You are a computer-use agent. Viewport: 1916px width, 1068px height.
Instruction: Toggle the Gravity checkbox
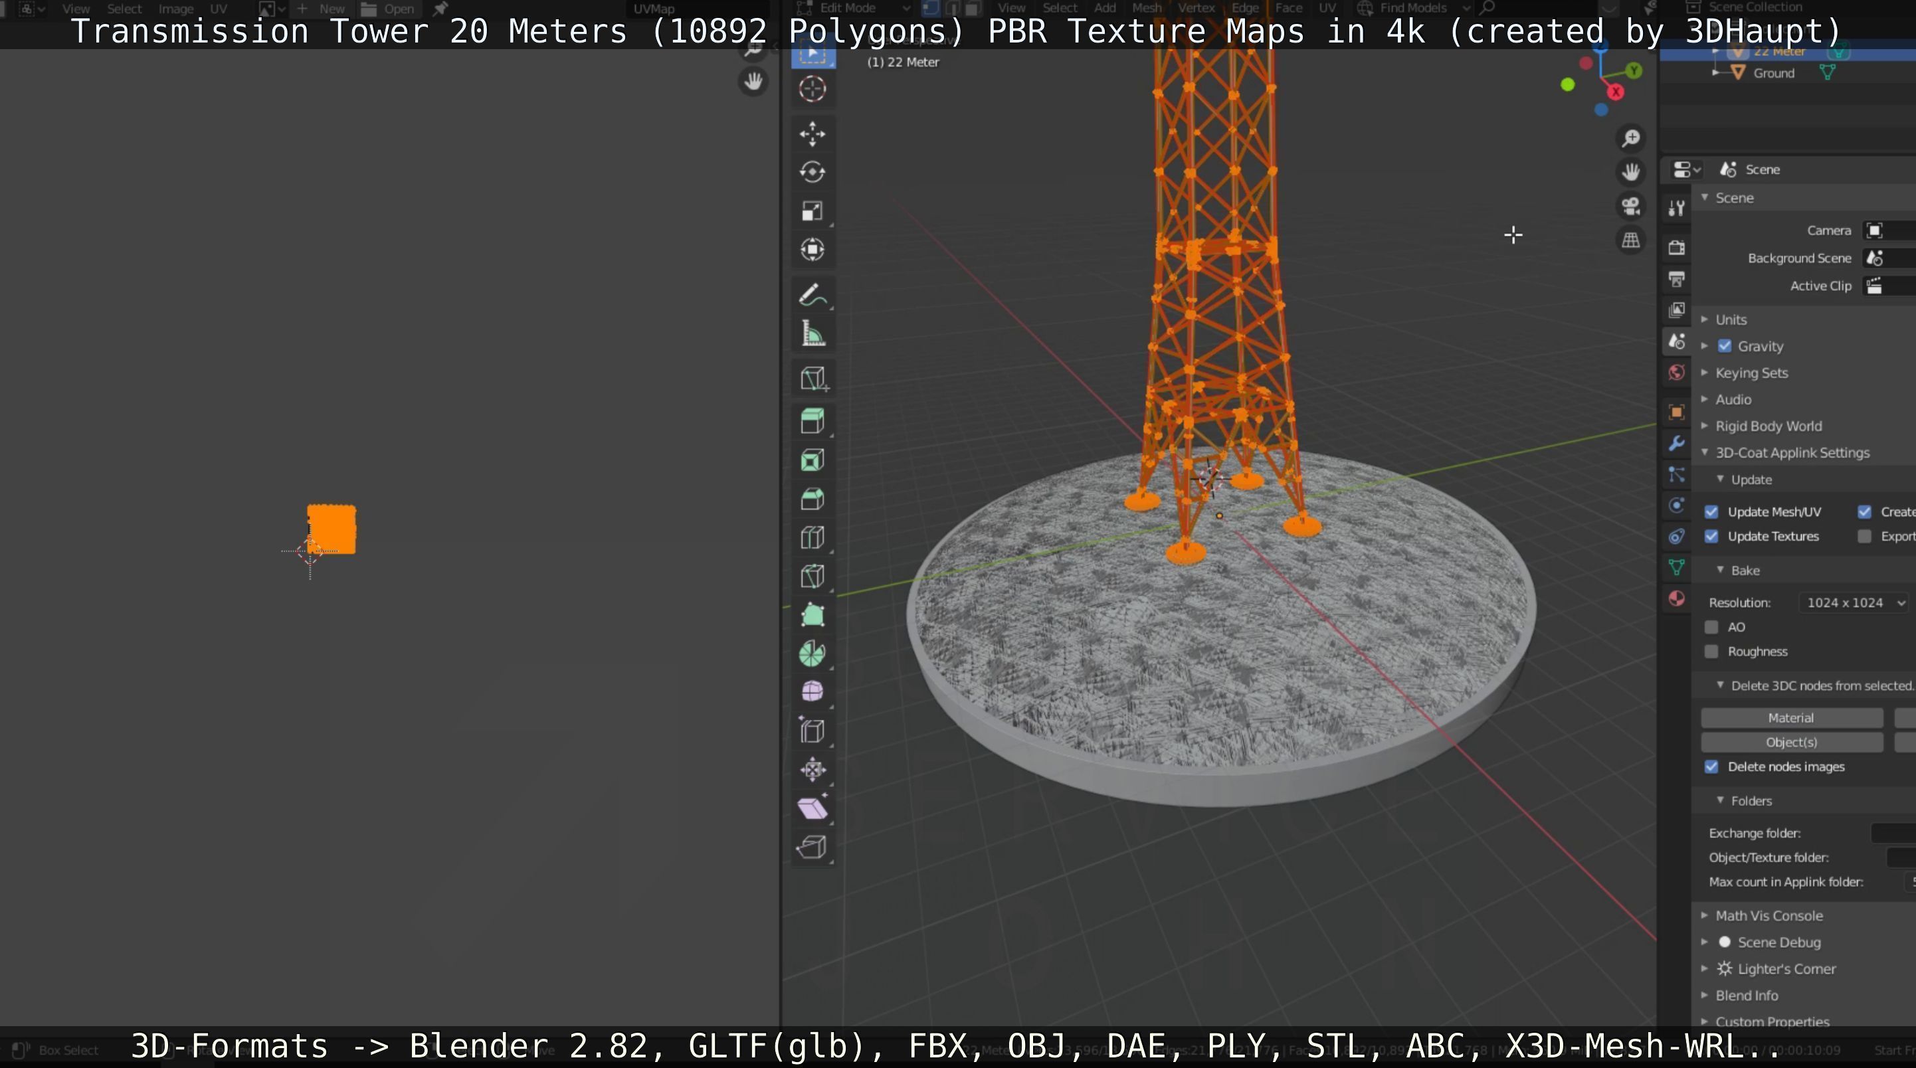pos(1725,347)
